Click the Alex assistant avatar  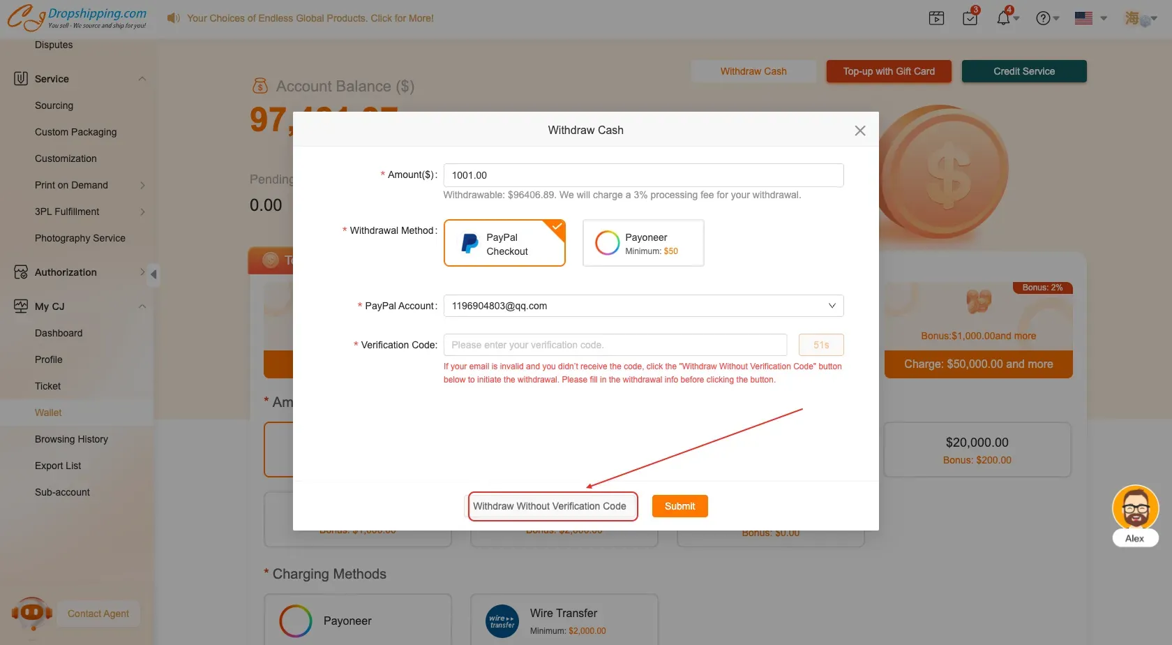(x=1135, y=508)
